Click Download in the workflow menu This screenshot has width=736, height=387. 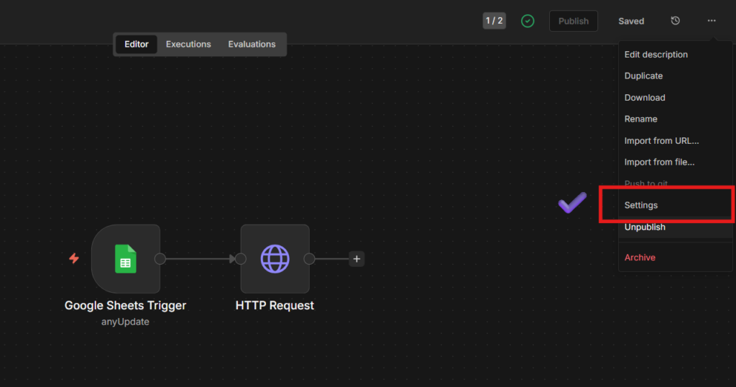coord(645,97)
